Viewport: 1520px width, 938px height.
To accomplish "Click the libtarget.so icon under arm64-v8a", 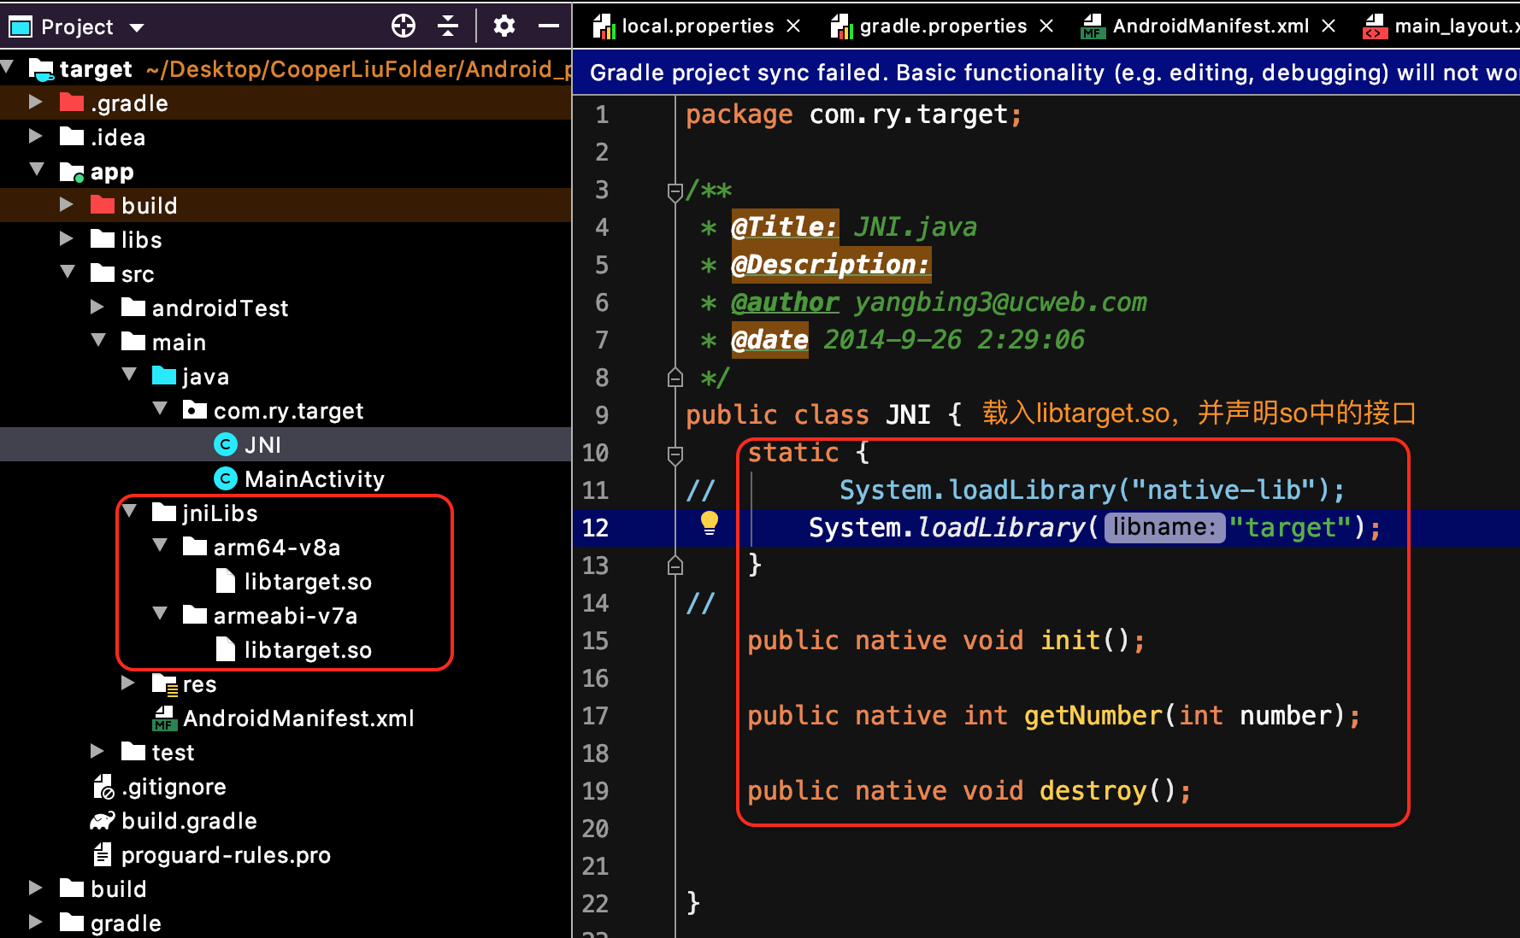I will click(226, 581).
